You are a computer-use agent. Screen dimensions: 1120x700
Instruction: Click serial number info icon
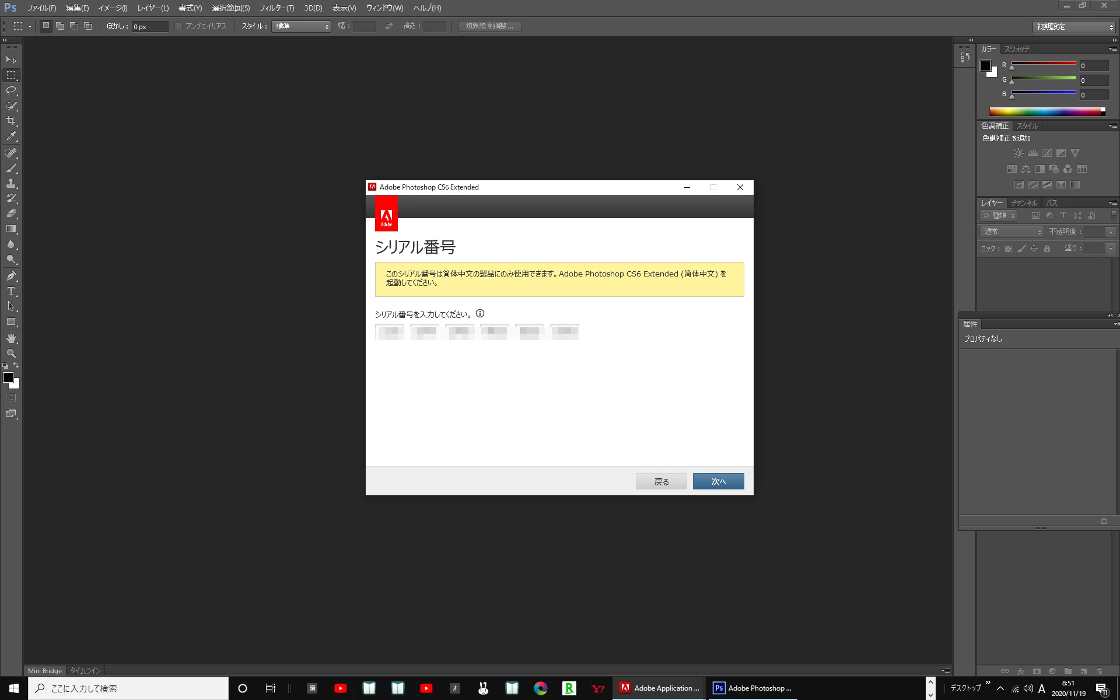tap(480, 314)
